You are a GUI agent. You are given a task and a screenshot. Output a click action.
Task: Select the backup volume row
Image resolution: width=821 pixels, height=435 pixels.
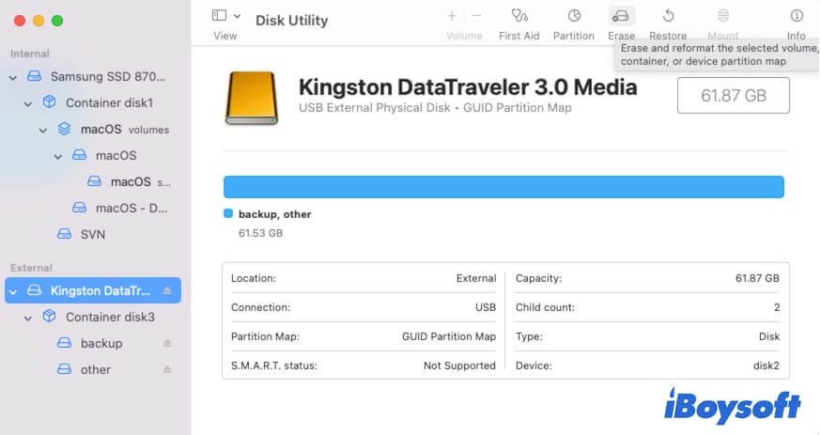(x=93, y=343)
